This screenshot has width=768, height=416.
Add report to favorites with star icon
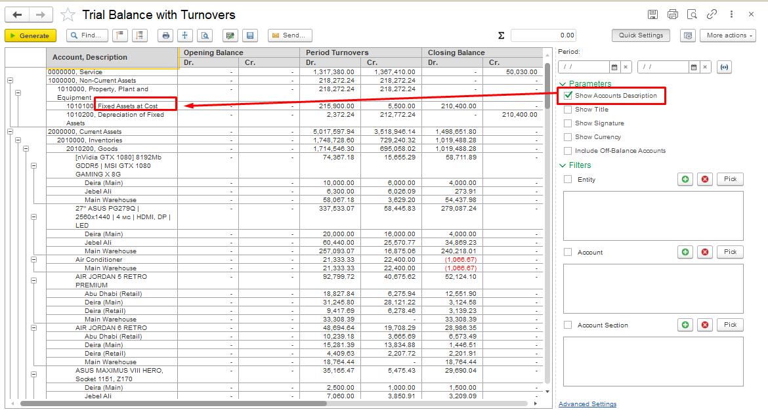68,14
